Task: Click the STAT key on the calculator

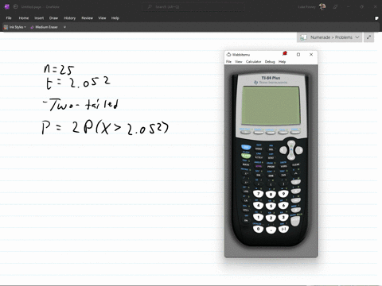Action: click(x=271, y=157)
